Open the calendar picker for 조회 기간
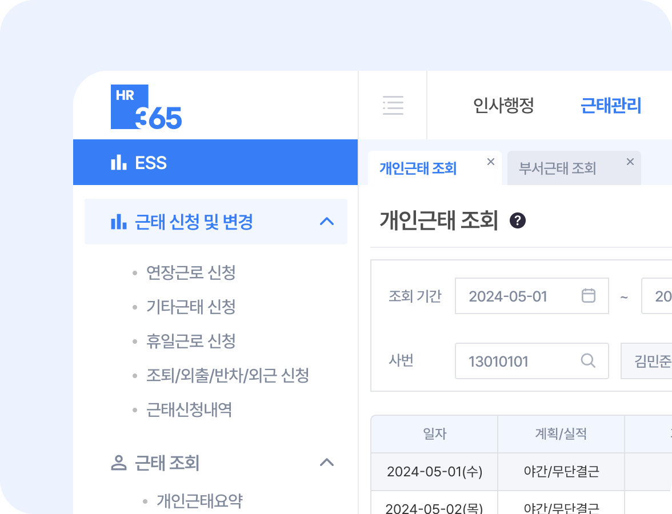Image resolution: width=672 pixels, height=514 pixels. [590, 296]
